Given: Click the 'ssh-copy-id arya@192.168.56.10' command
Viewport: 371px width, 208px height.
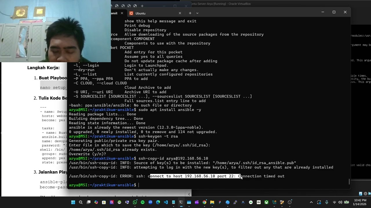Looking at the screenshot, I should (x=173, y=158).
